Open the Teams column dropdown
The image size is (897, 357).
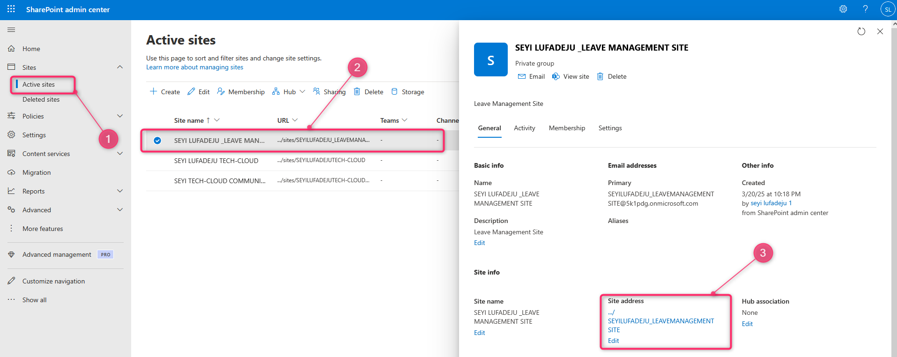(405, 120)
